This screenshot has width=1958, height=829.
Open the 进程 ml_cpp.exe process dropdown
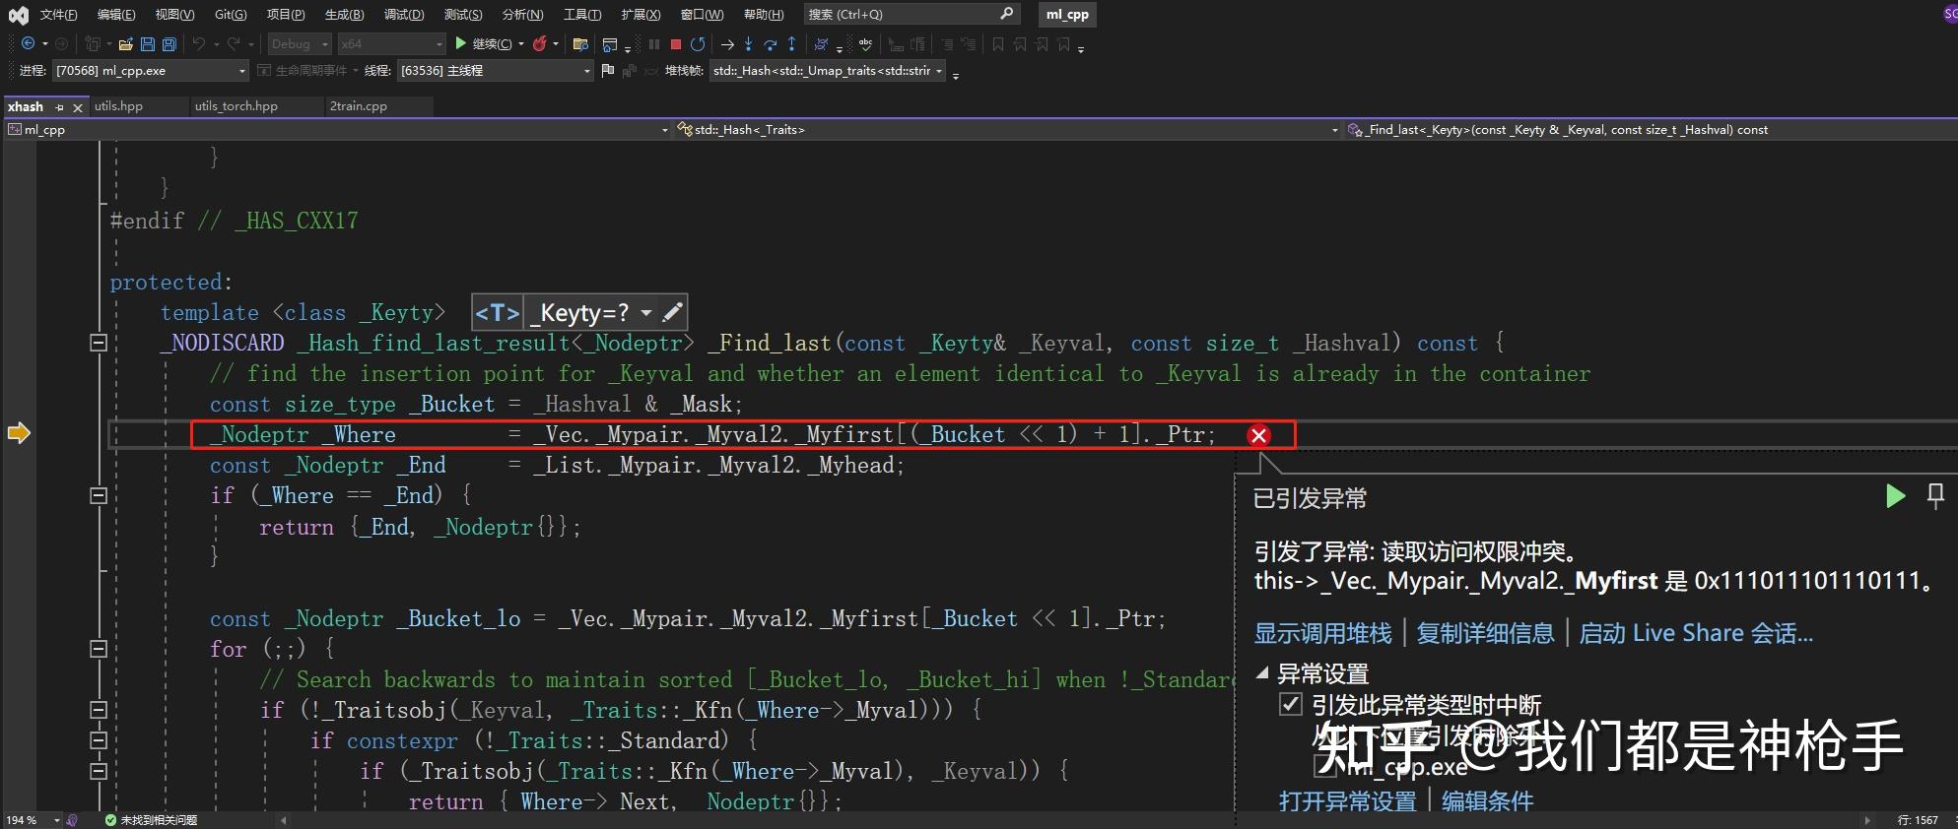tap(151, 71)
